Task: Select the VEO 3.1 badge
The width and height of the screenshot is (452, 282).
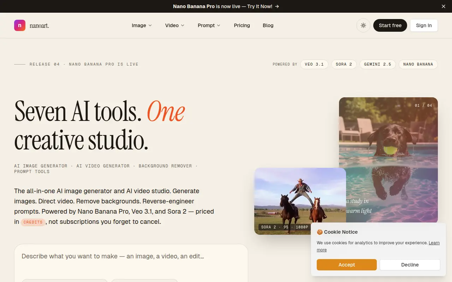Action: click(x=314, y=64)
